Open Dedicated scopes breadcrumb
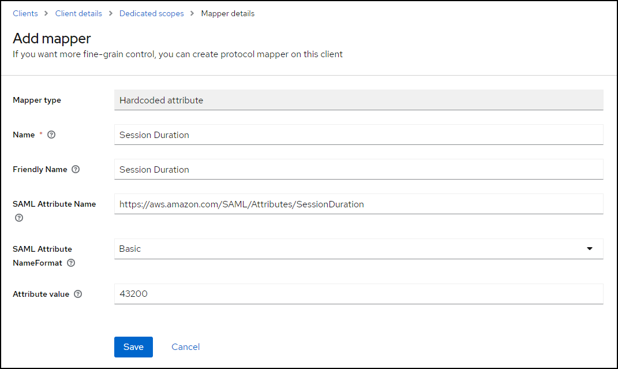 (x=151, y=13)
